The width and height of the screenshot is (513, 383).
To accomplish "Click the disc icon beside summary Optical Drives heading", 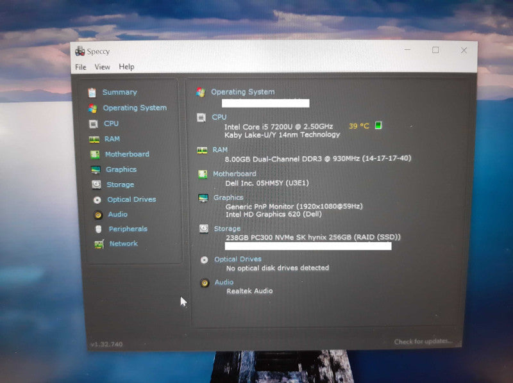I will click(x=204, y=260).
